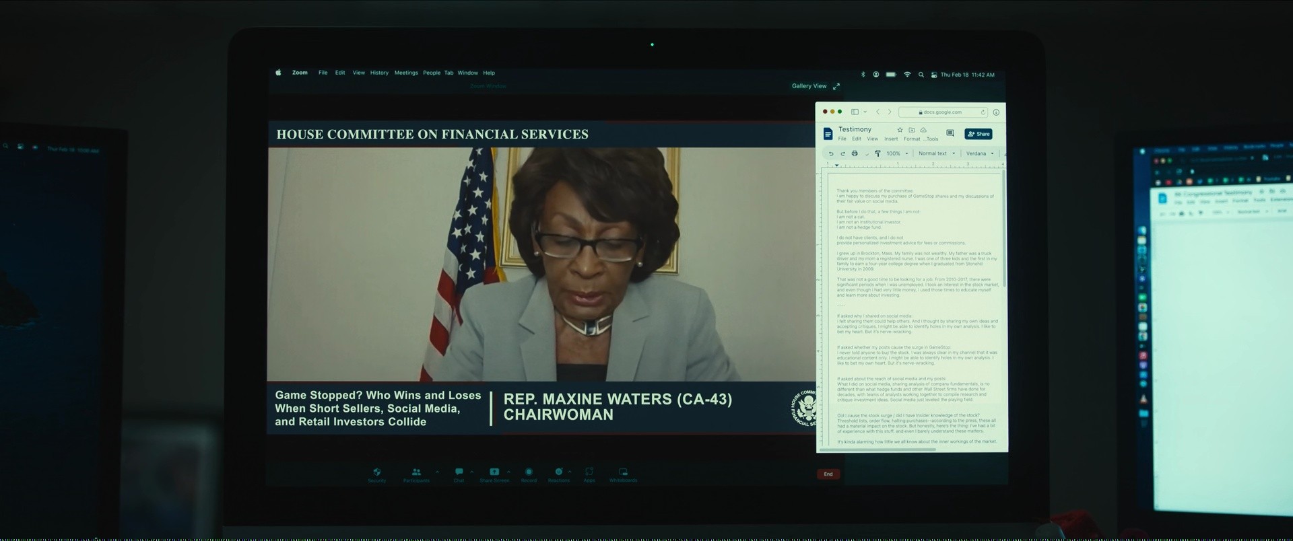1293x541 pixels.
Task: Expand the Reactions options arrow
Action: click(x=570, y=472)
